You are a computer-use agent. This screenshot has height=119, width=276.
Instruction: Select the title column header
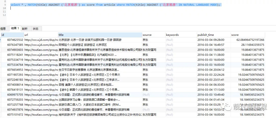tap(100, 35)
